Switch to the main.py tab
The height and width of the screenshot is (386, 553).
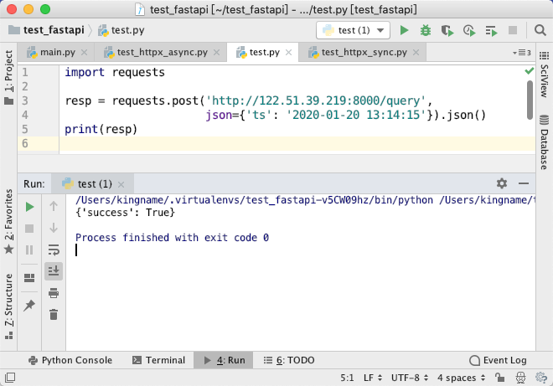57,53
